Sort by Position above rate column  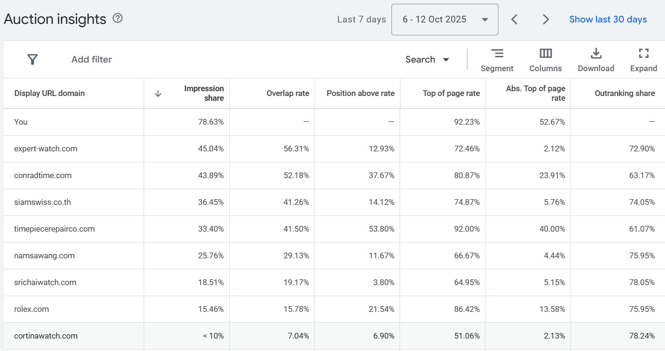pos(360,94)
